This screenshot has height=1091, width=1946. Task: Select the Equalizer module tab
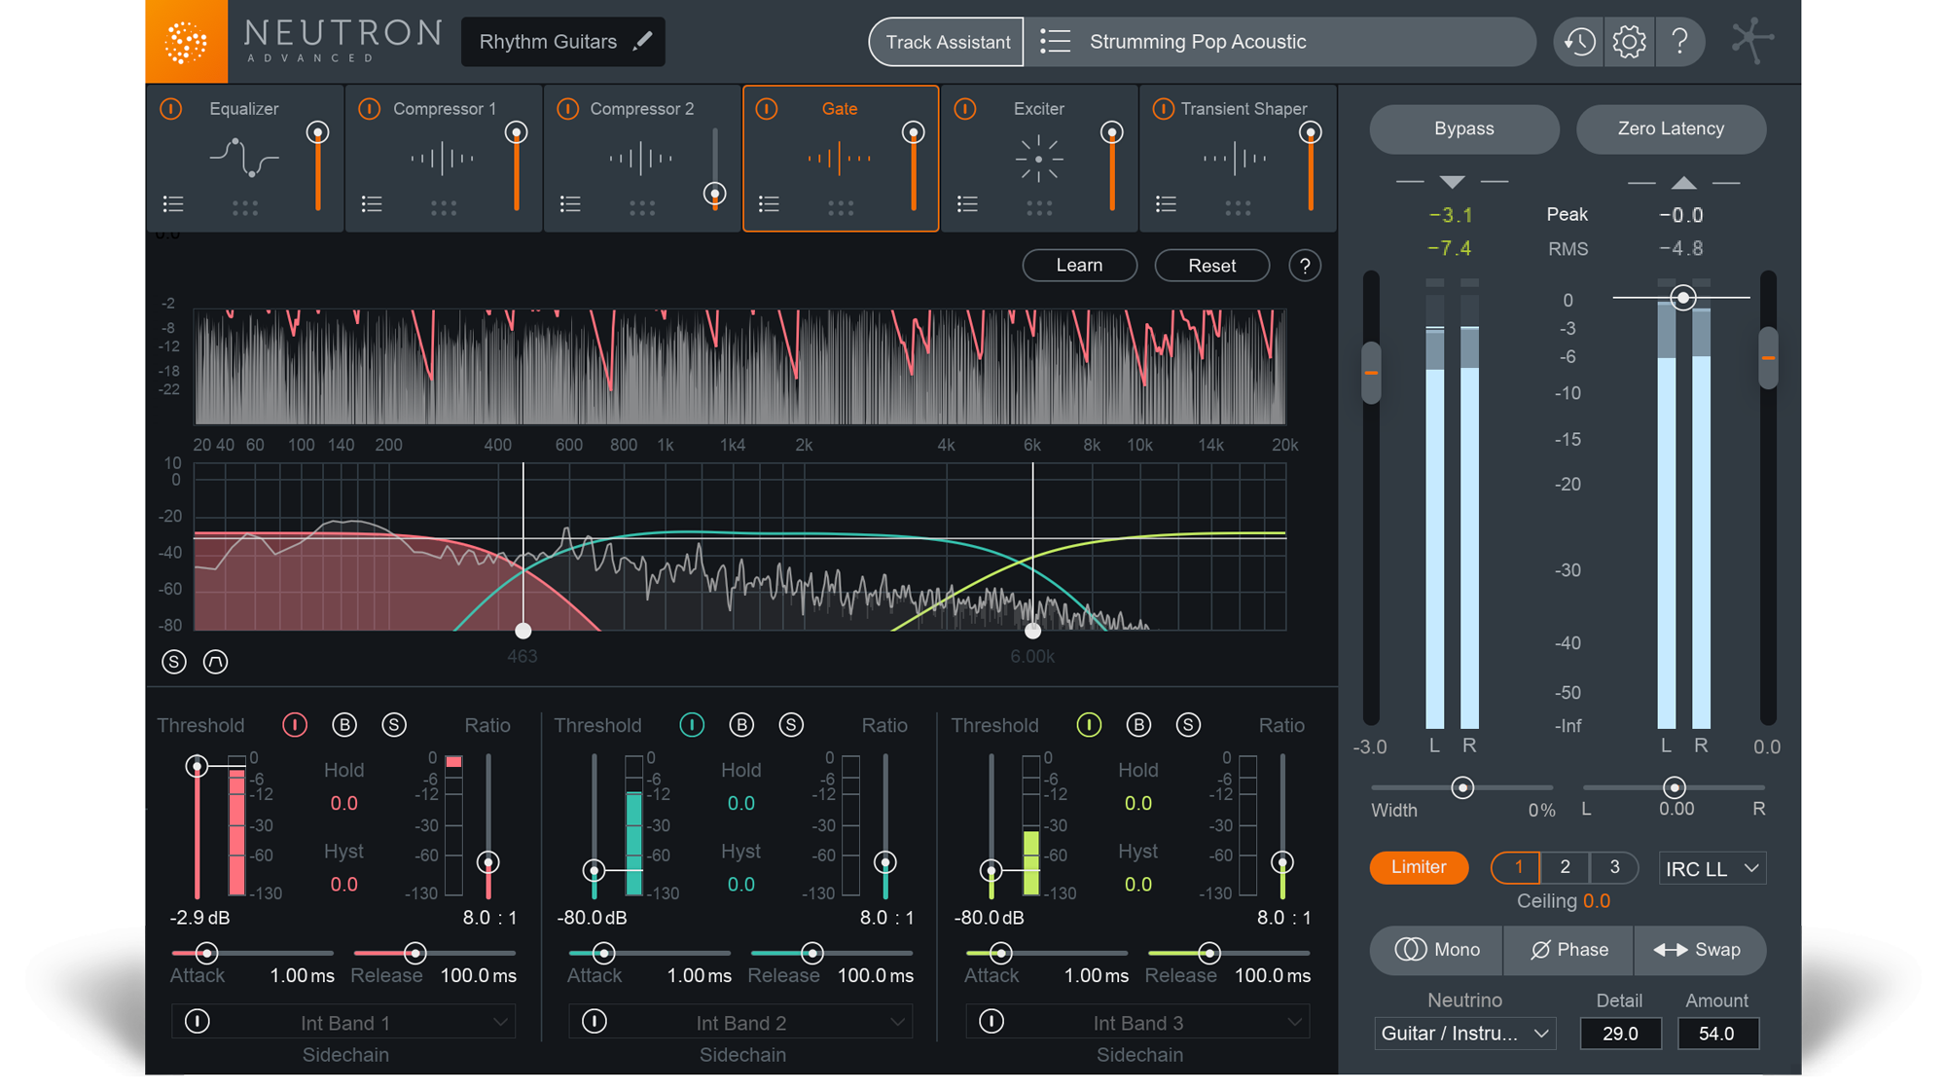click(245, 158)
